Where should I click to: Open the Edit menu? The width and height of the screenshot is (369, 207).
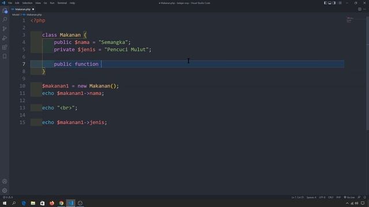pyautogui.click(x=17, y=3)
